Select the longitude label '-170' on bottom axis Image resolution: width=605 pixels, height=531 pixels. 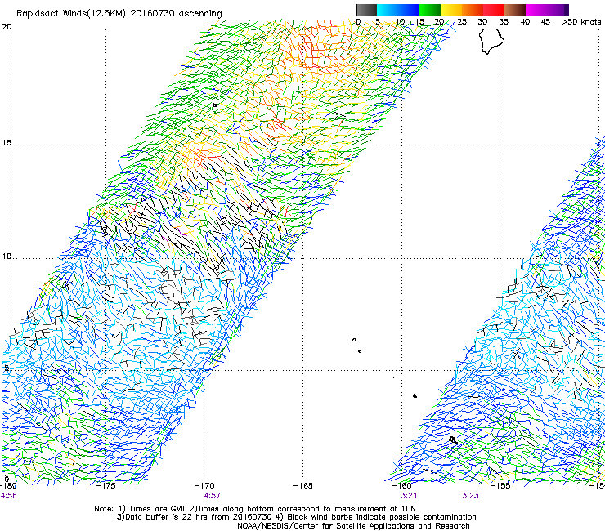click(204, 485)
